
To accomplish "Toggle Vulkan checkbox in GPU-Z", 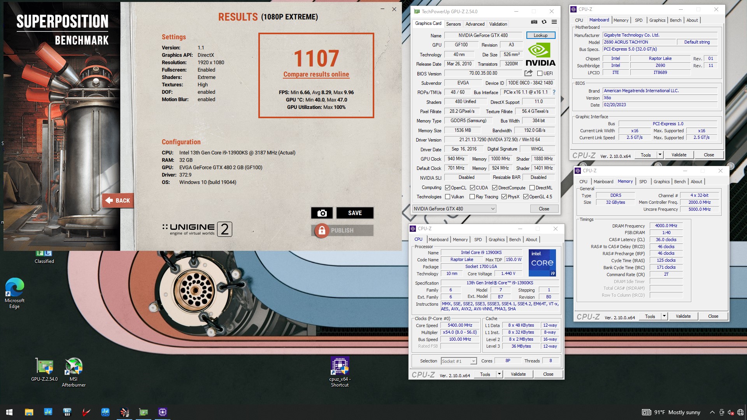I will tap(447, 197).
